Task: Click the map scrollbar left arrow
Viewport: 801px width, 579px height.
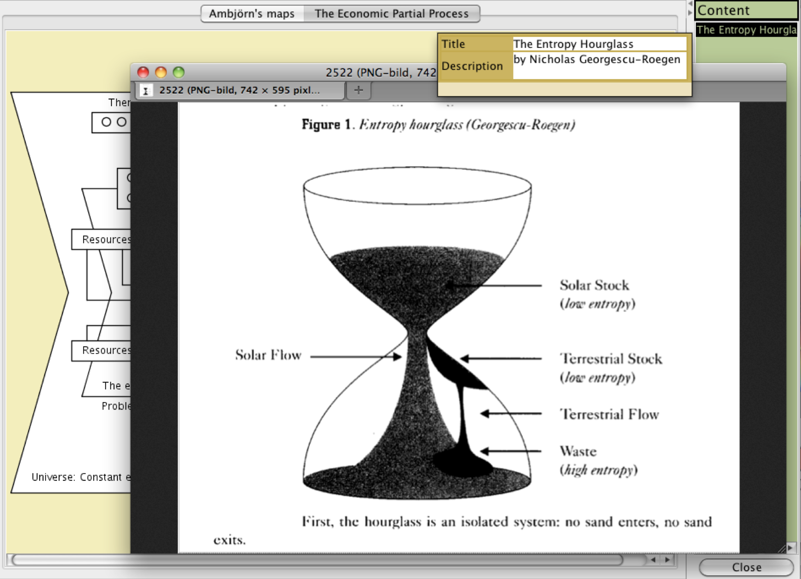Action: [653, 560]
